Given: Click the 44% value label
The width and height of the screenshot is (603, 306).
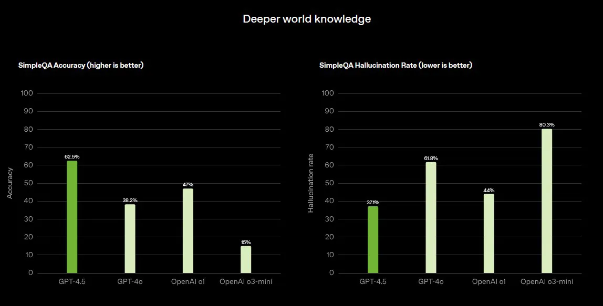Looking at the screenshot, I should pyautogui.click(x=489, y=191).
